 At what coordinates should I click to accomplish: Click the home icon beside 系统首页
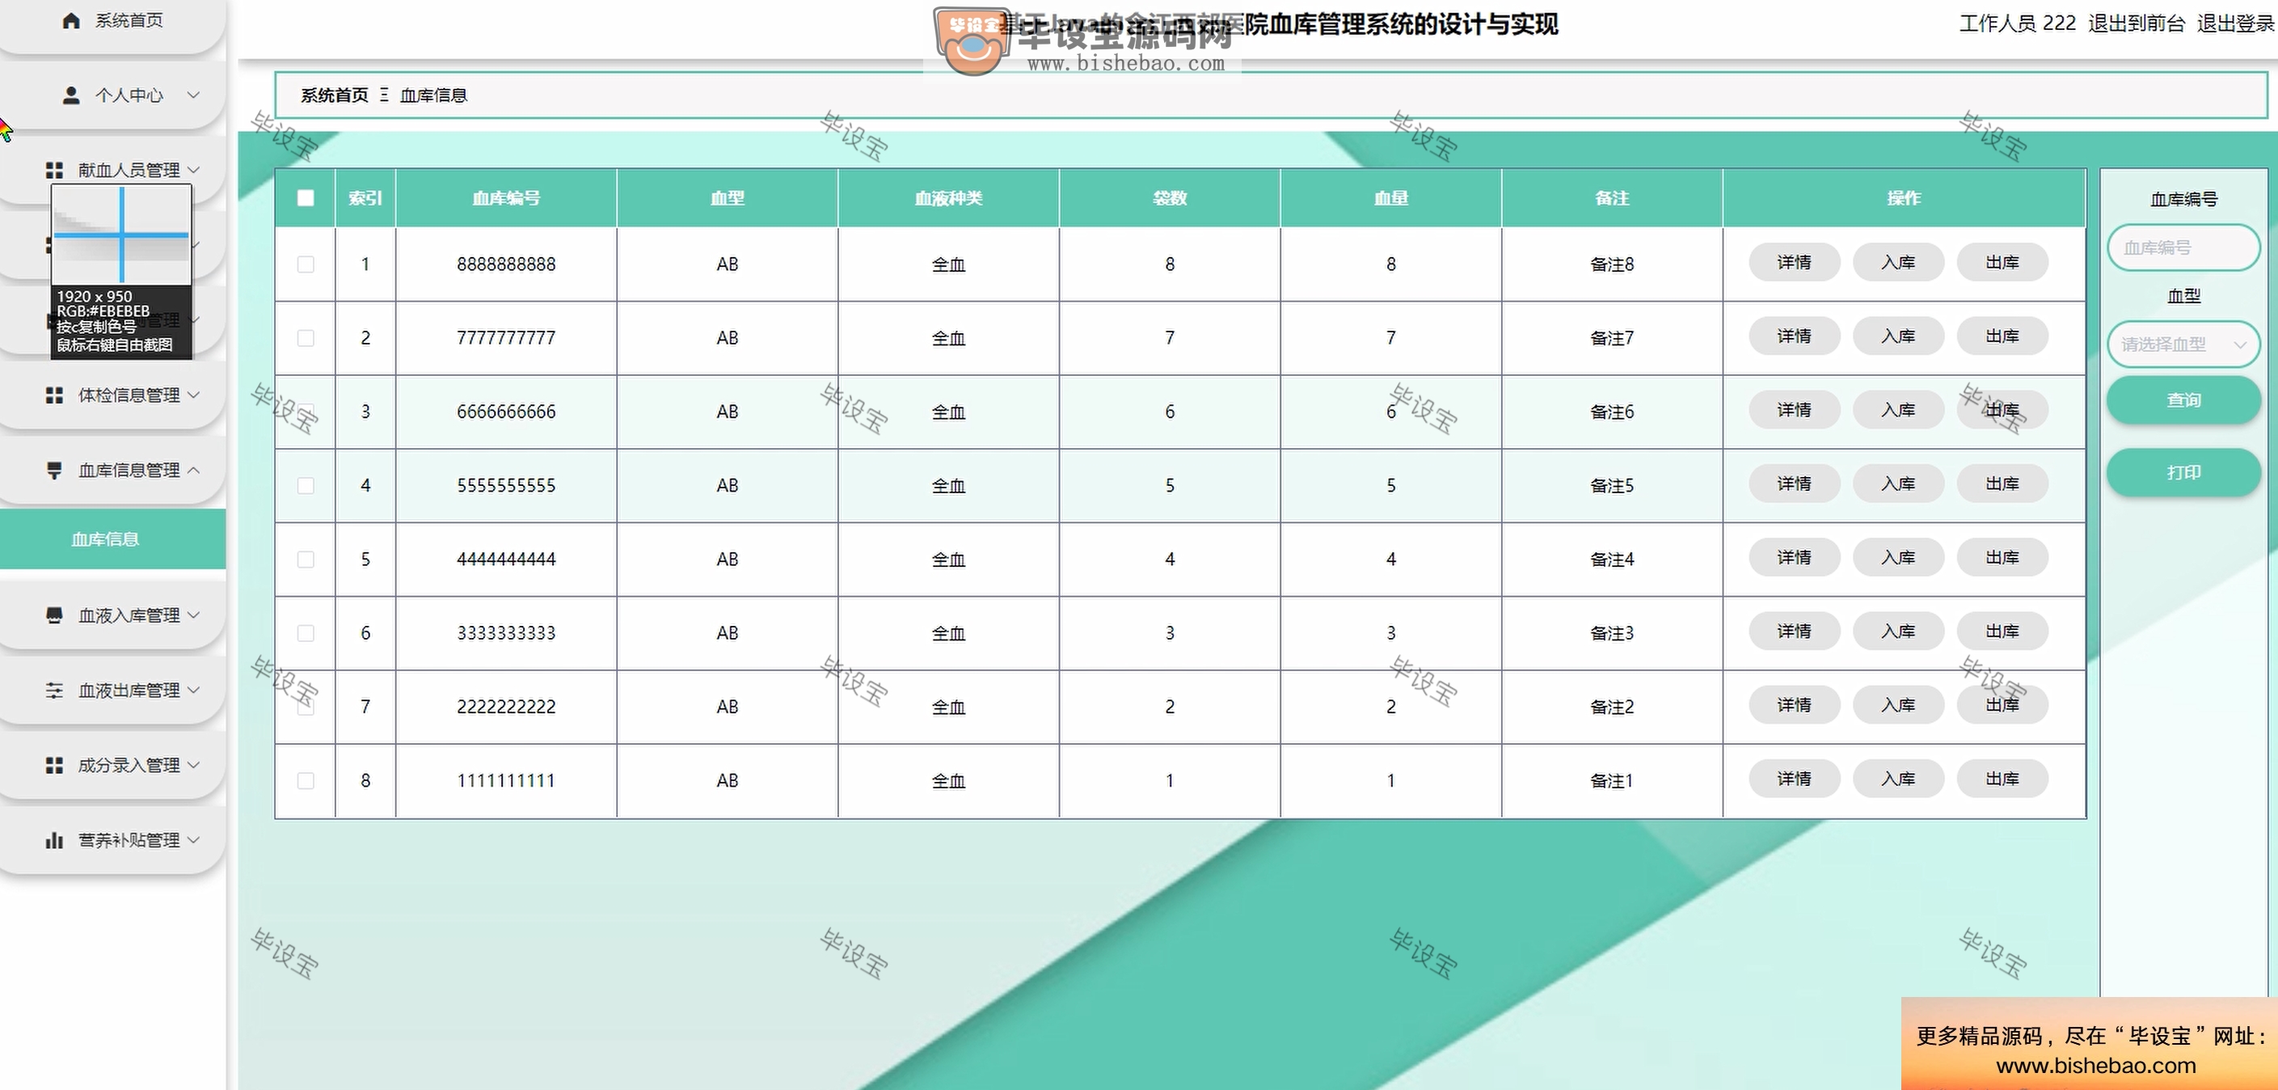72,20
